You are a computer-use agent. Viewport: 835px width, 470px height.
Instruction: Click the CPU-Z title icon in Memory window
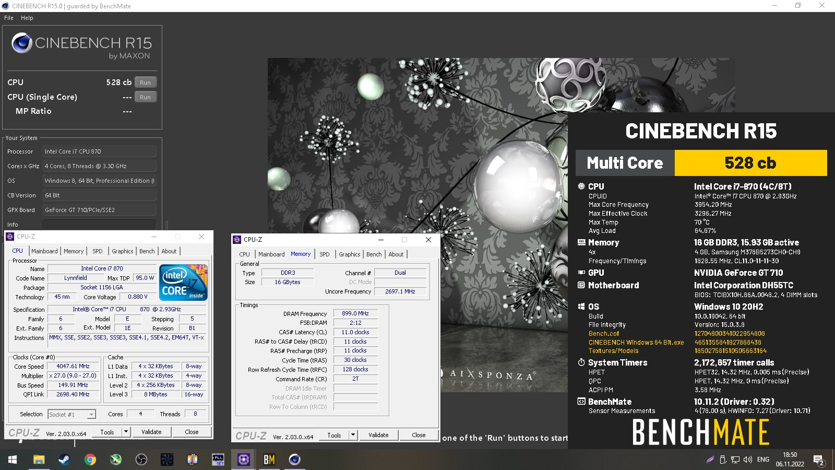(x=237, y=240)
